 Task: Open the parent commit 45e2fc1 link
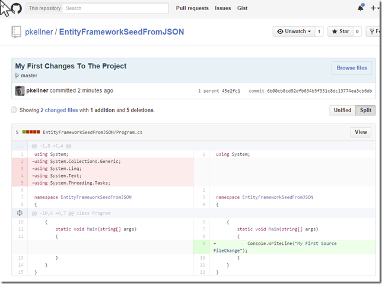click(231, 91)
